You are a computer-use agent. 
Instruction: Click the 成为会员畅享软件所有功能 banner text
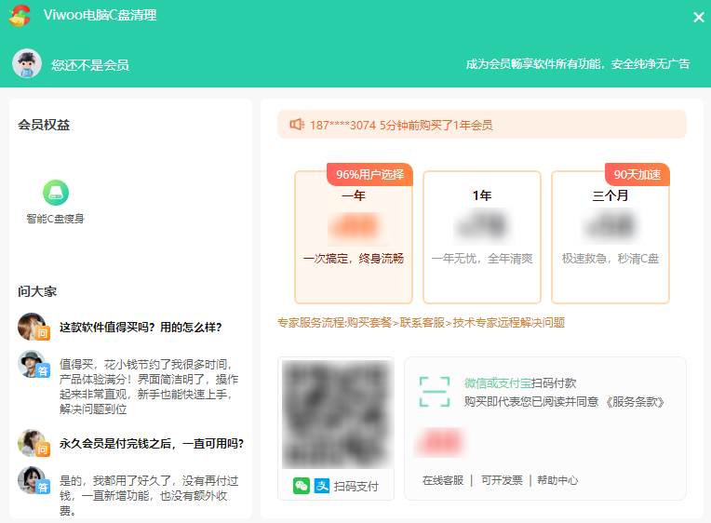tap(578, 64)
